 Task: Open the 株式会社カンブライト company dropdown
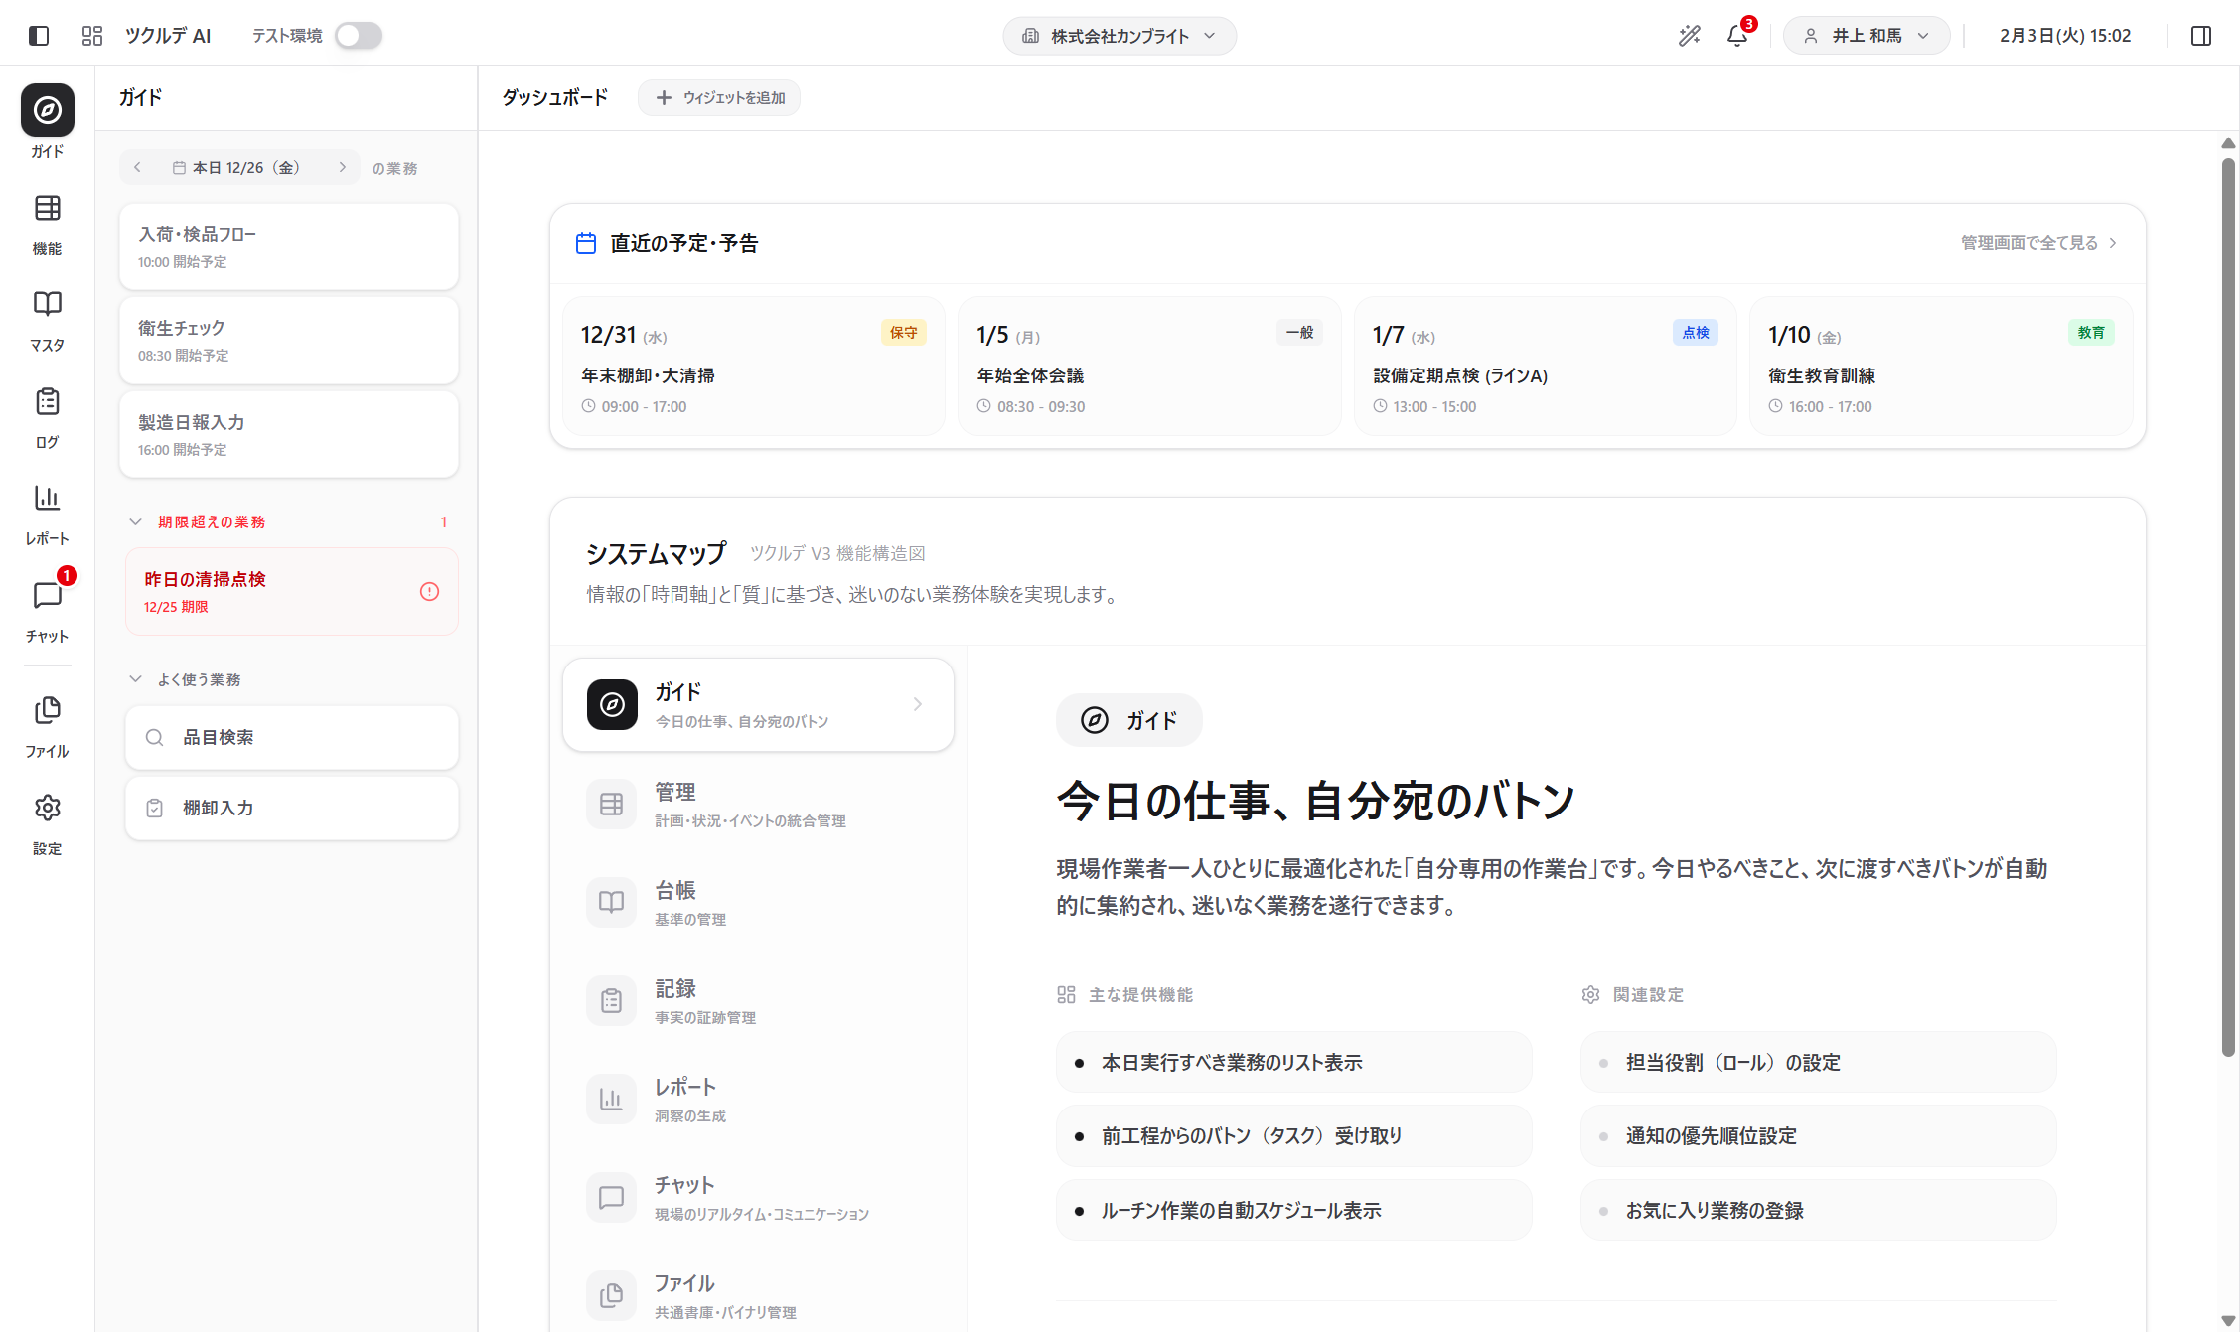pos(1120,35)
